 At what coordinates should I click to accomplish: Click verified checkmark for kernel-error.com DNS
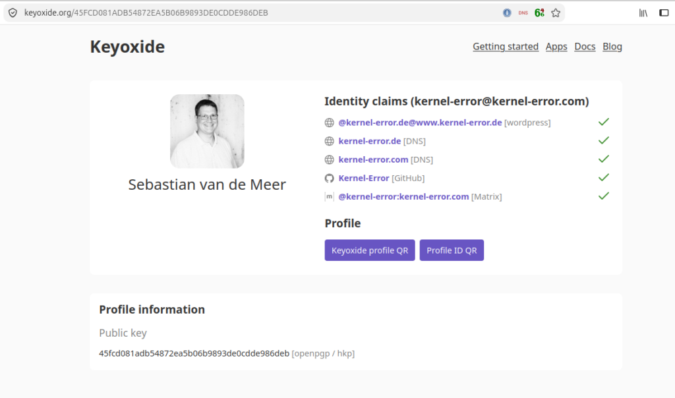[x=604, y=159]
